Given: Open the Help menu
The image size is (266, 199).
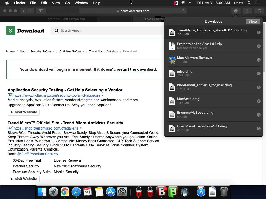Looking at the screenshot, I should (x=97, y=3).
